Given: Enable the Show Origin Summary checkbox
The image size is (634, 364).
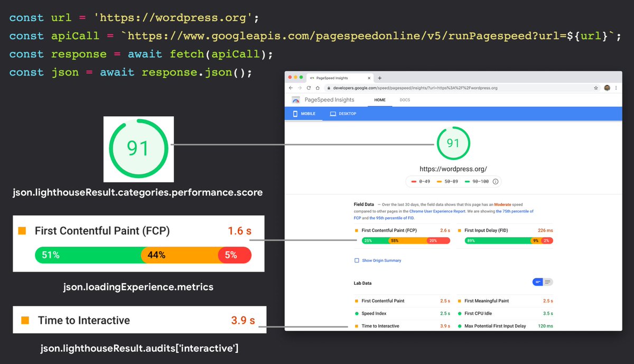Looking at the screenshot, I should (356, 260).
